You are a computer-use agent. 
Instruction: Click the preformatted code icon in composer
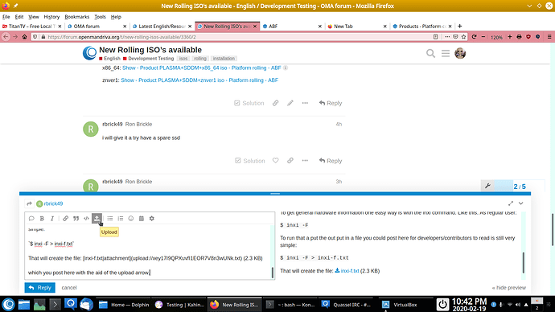click(x=86, y=219)
